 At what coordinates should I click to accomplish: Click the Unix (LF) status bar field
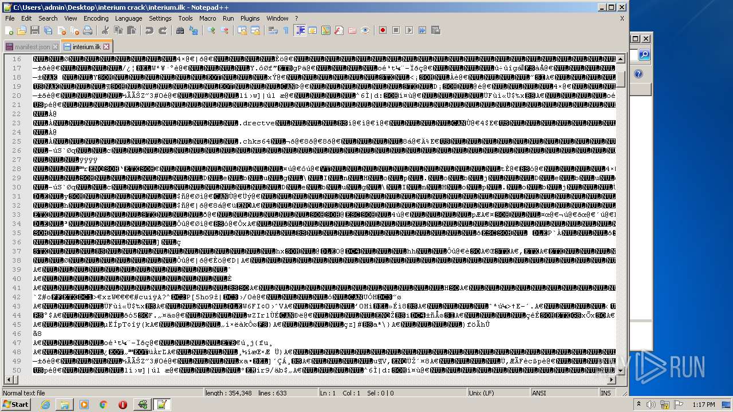499,393
